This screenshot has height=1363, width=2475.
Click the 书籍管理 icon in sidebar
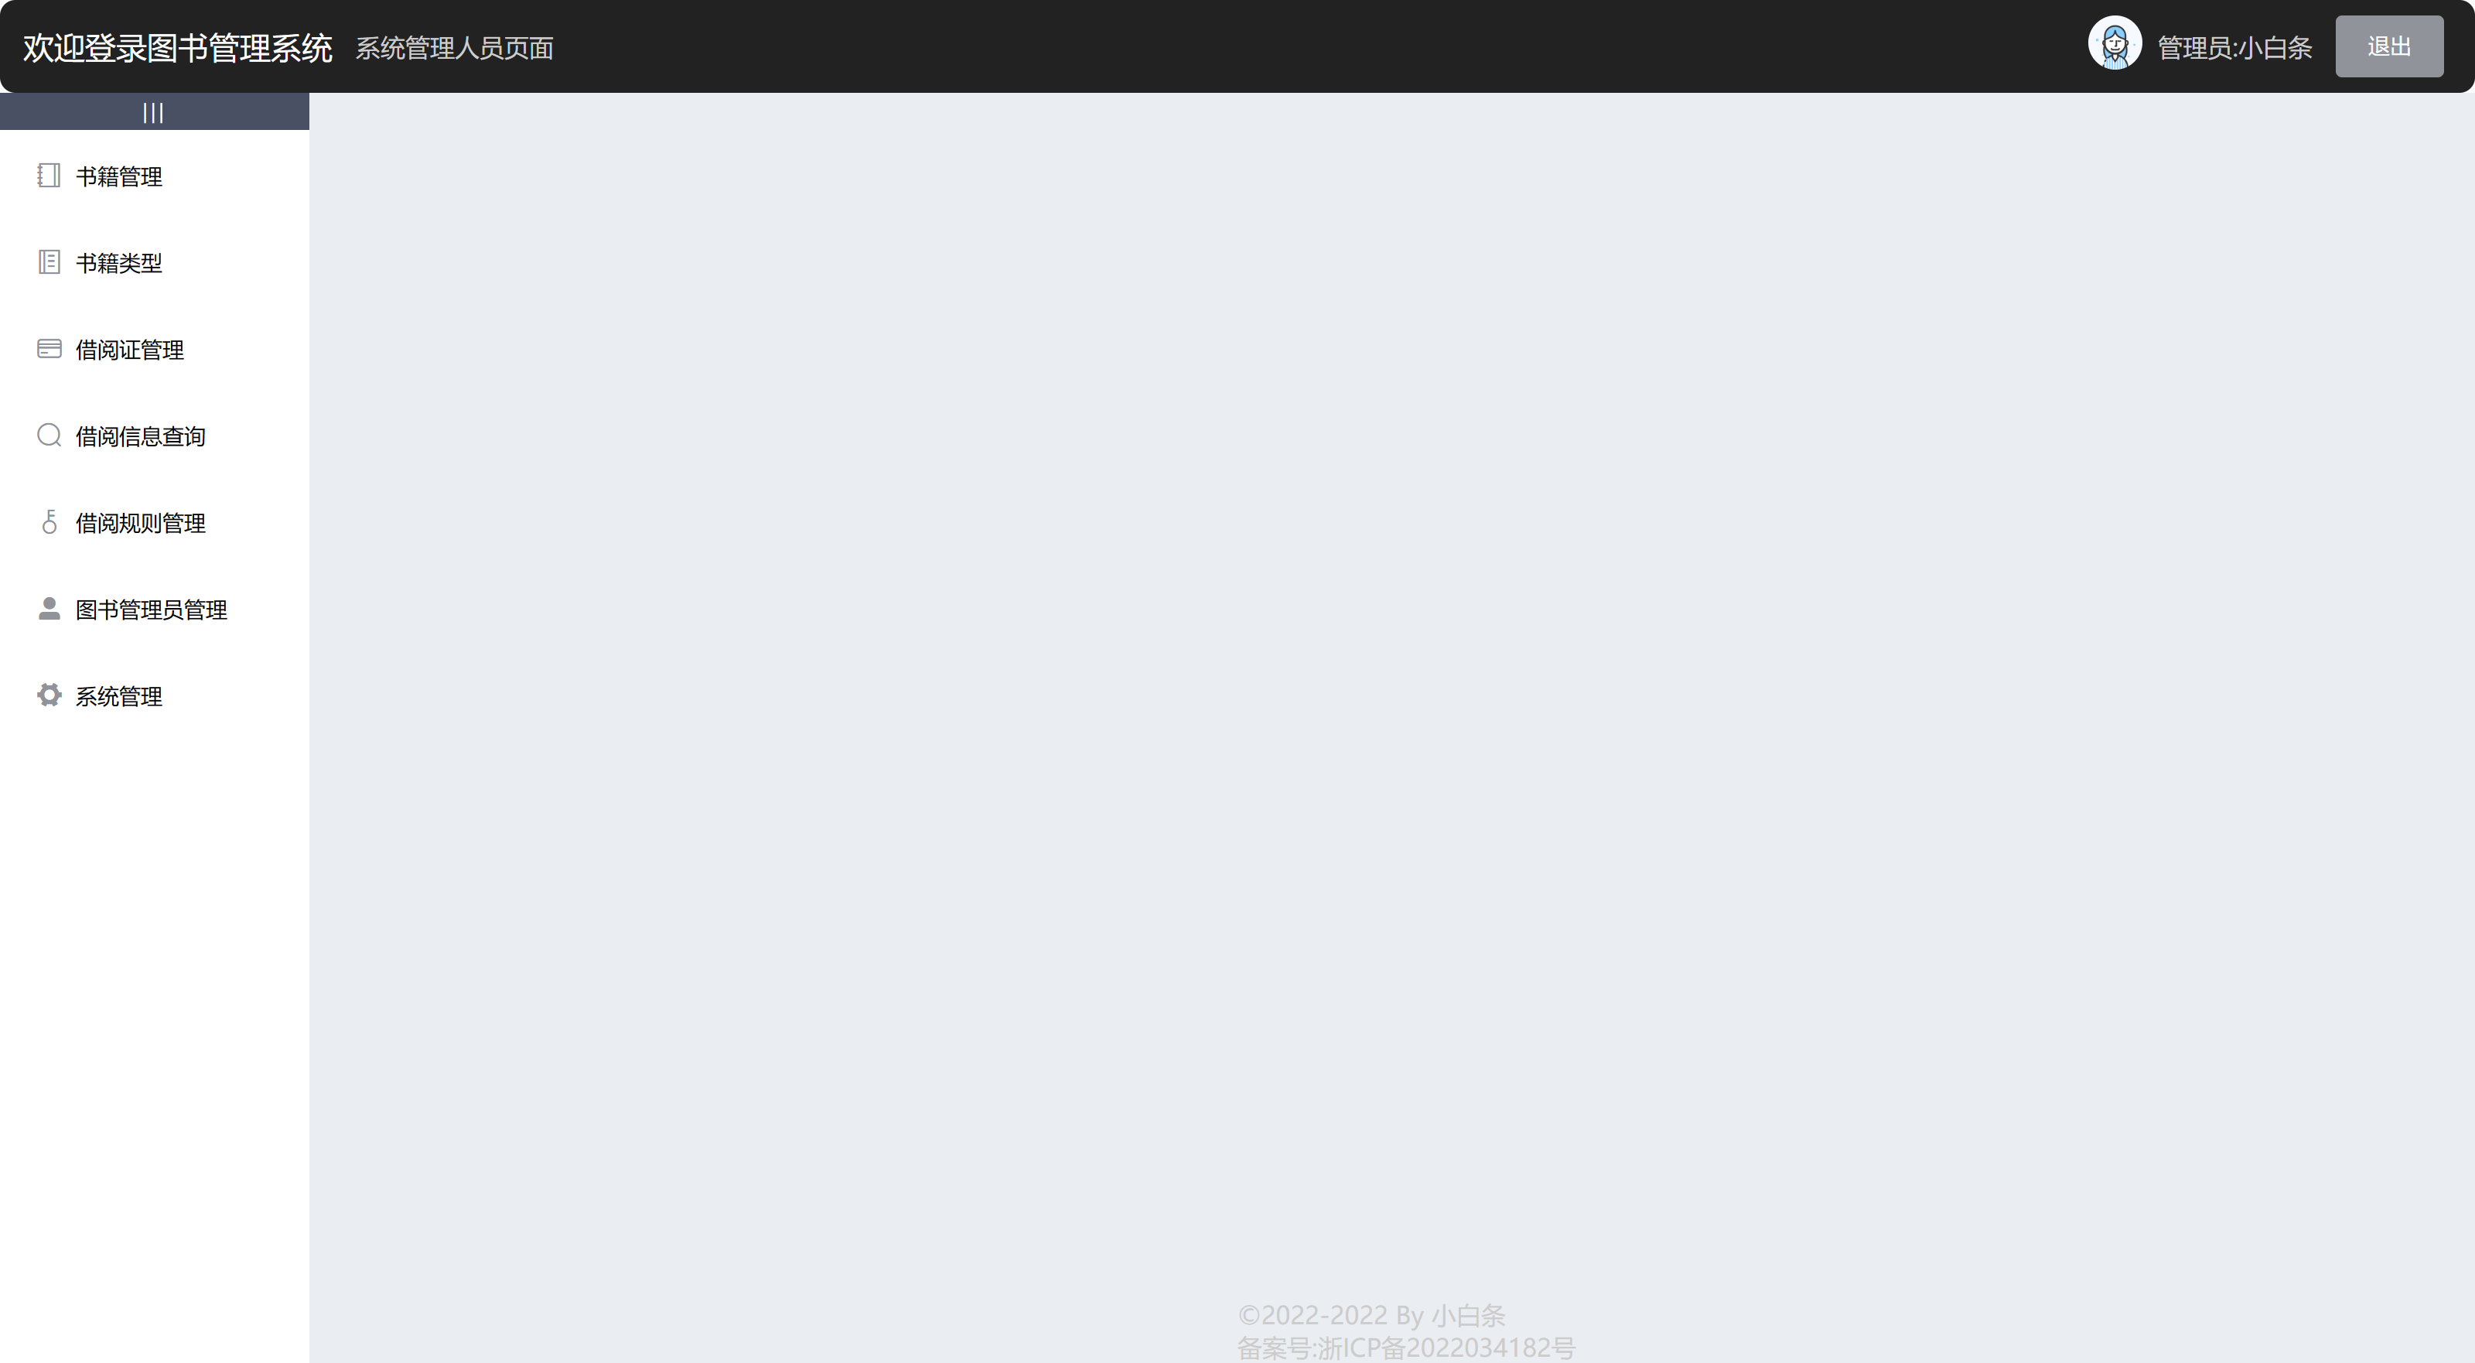pos(47,175)
